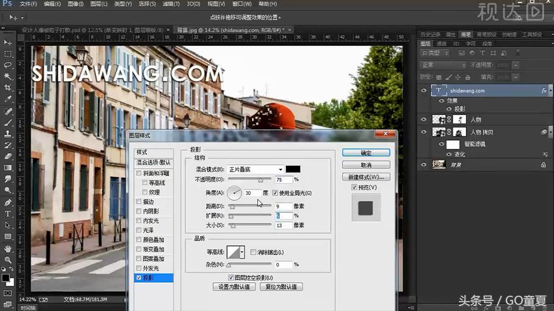Select the Healing Brush tool

tap(7, 111)
